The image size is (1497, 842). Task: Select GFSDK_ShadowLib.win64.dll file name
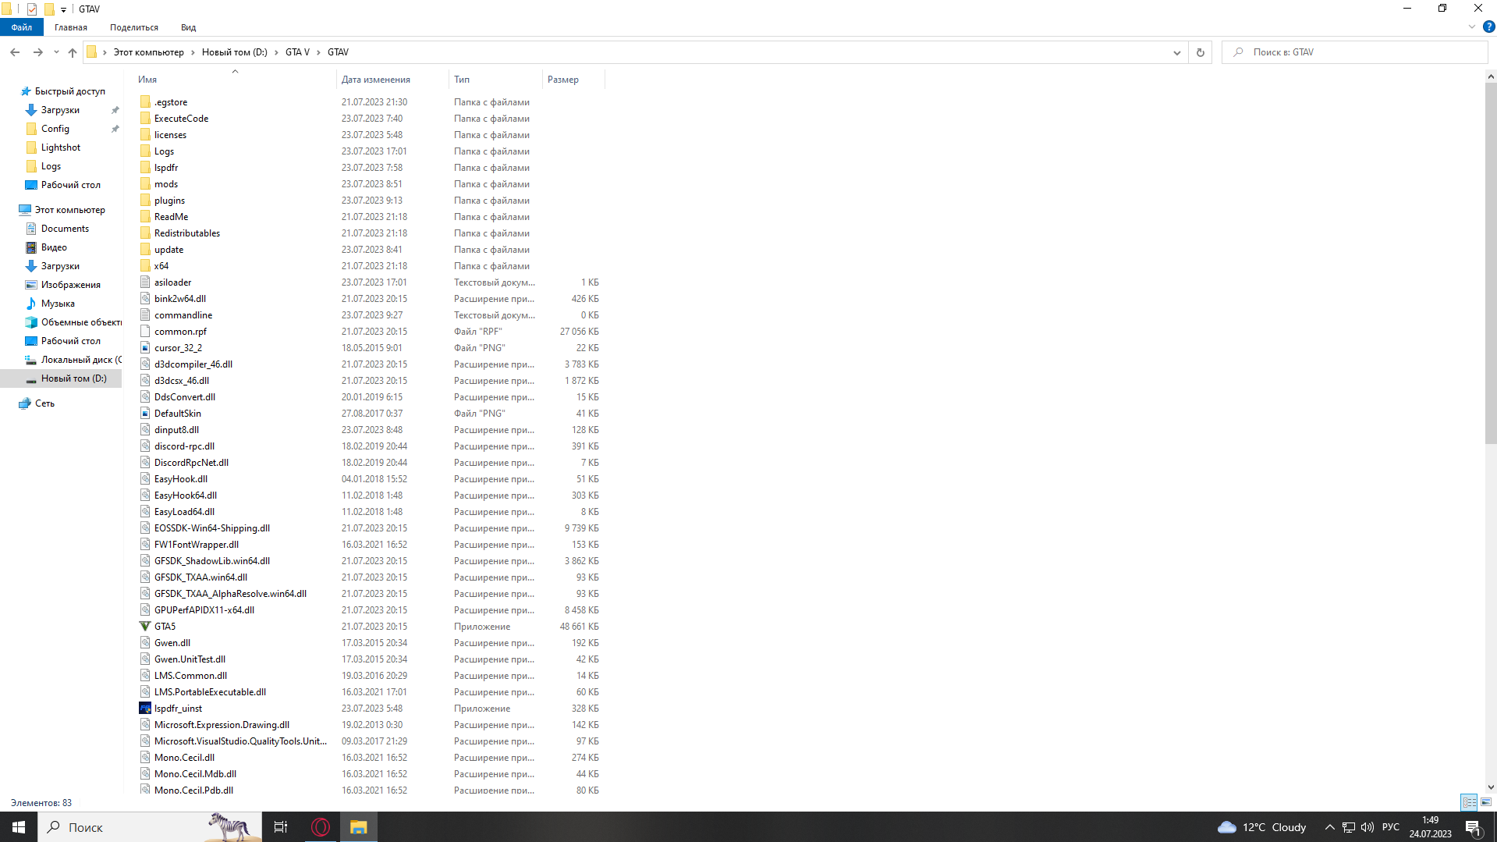212,561
